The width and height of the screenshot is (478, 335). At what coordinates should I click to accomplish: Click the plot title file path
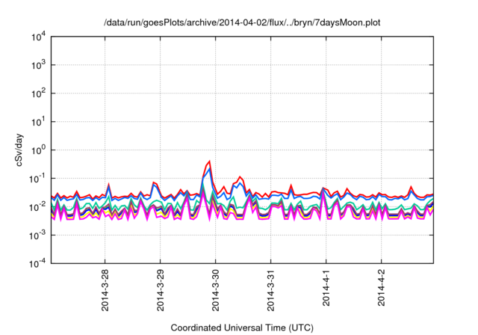pos(242,22)
